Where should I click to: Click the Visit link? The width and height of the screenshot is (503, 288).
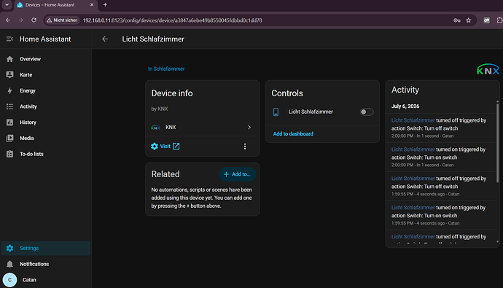pos(165,147)
